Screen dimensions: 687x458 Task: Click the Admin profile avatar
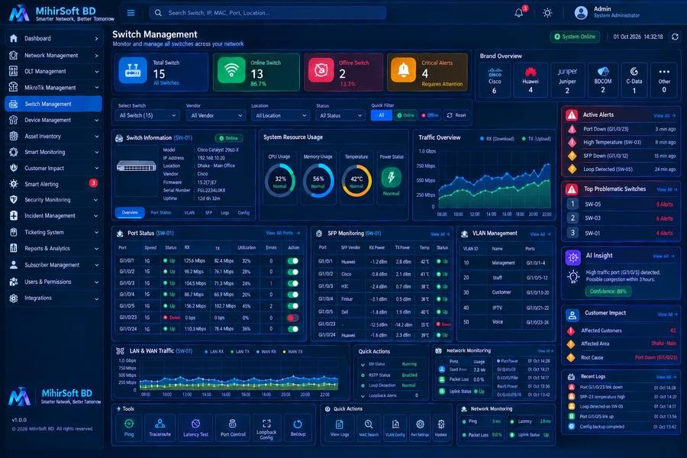(581, 13)
